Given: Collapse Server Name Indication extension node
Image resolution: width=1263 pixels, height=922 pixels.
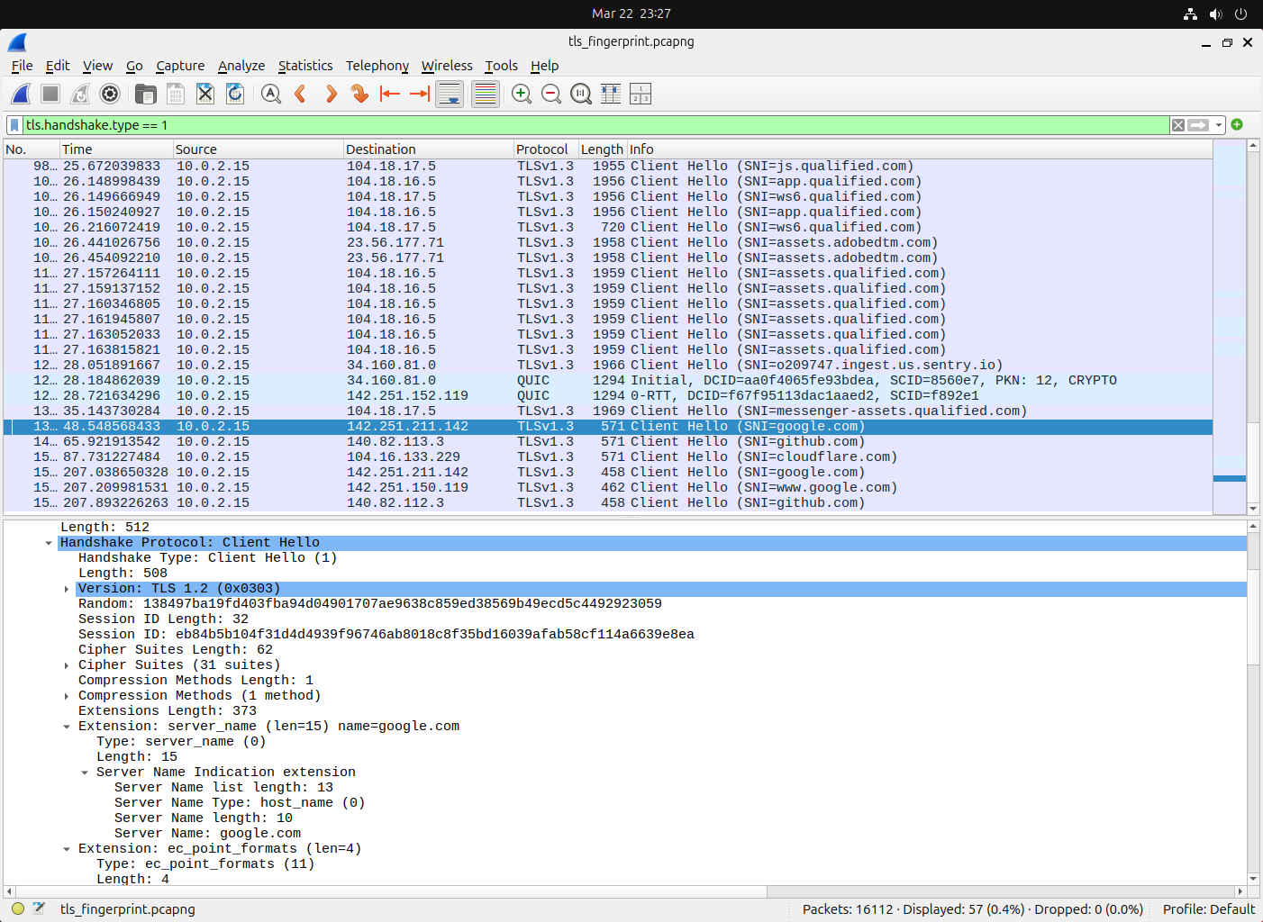Looking at the screenshot, I should click(85, 773).
